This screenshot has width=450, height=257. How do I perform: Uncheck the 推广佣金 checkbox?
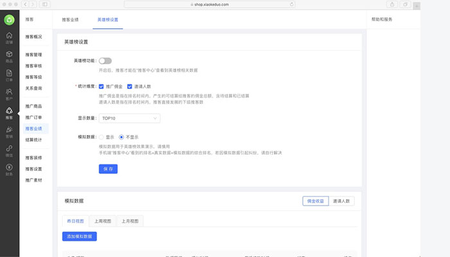[102, 85]
